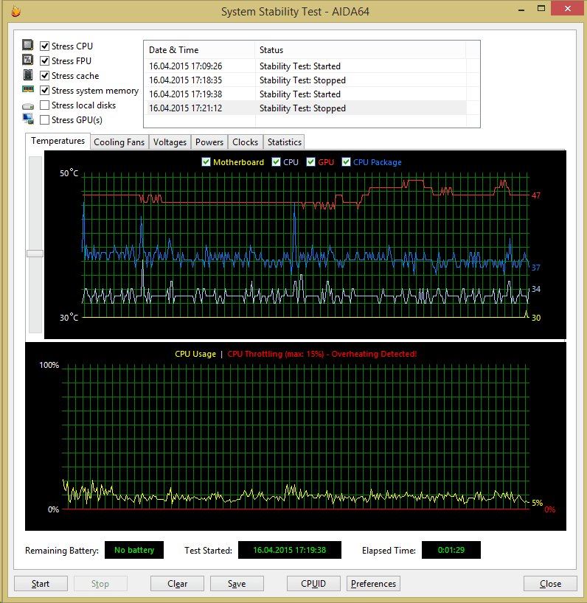Click the CPU Usage graph label
587x603 pixels.
(x=195, y=354)
